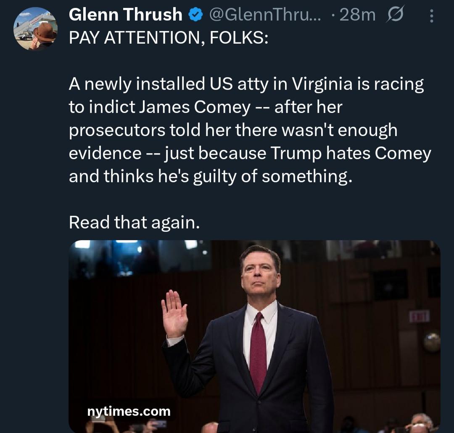Open the nytimes.com source label

(x=129, y=411)
